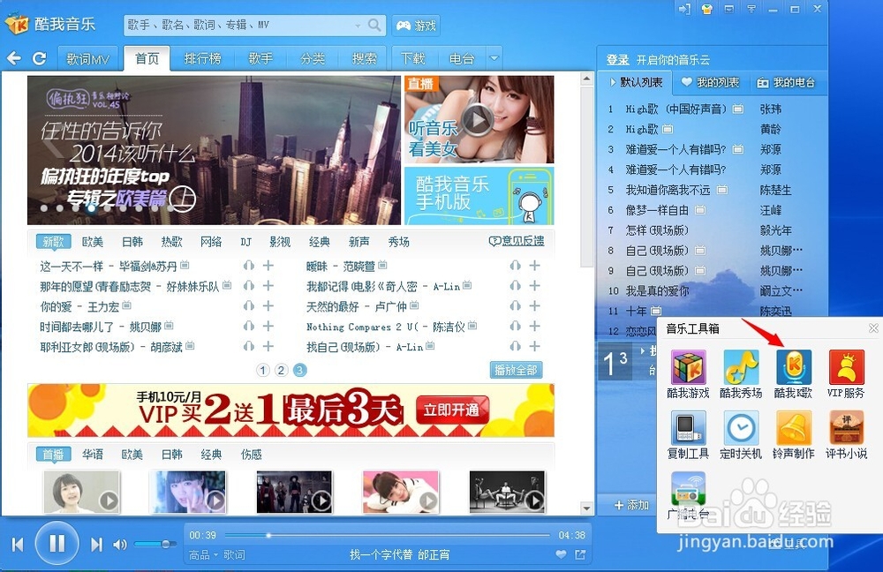This screenshot has height=572, width=883.
Task: Open the 复制工具 icon
Action: (x=688, y=428)
